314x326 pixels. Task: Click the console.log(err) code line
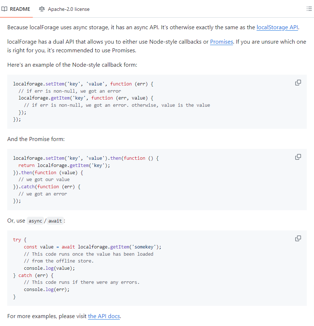point(46,289)
